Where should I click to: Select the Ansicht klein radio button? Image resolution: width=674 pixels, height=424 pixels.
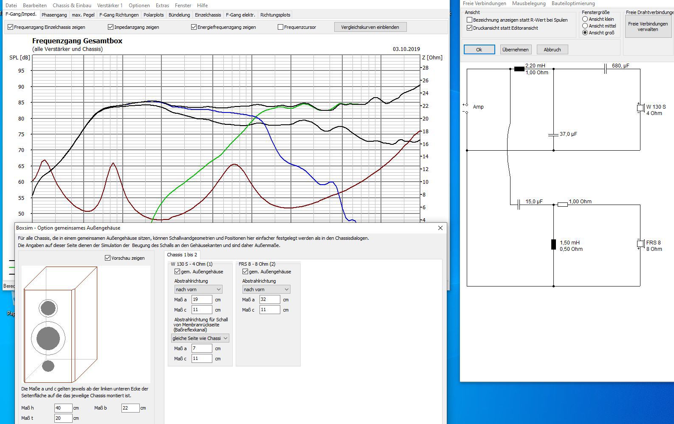pos(585,19)
